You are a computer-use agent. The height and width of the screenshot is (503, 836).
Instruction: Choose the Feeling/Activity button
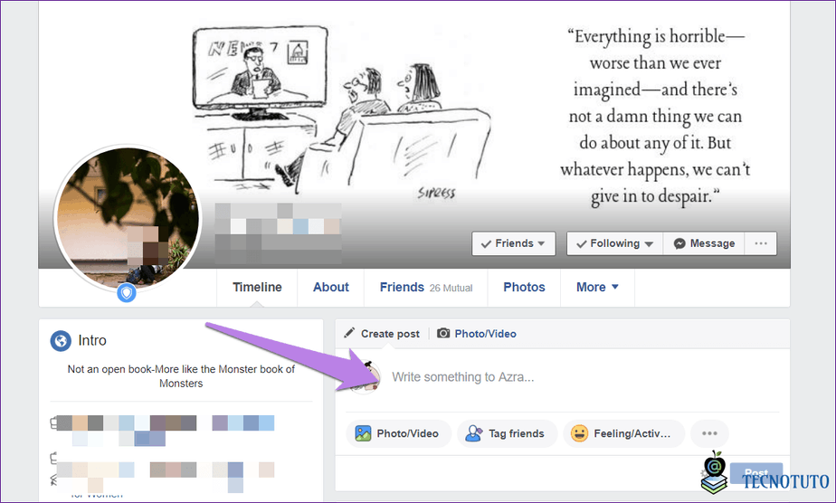point(623,433)
